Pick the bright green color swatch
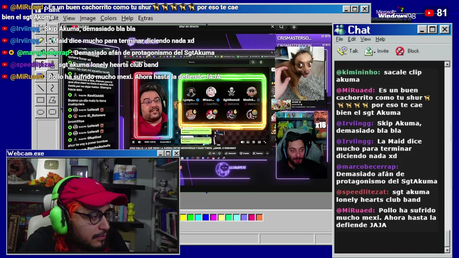The height and width of the screenshot is (258, 459). pos(191,217)
